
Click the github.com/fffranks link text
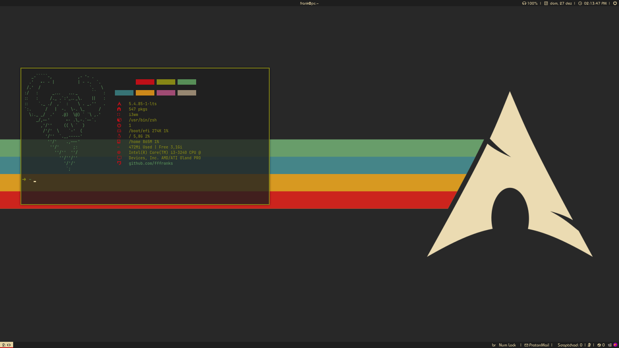(150, 164)
